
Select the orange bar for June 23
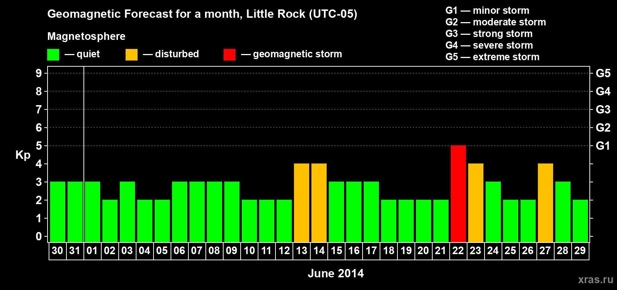tap(476, 203)
